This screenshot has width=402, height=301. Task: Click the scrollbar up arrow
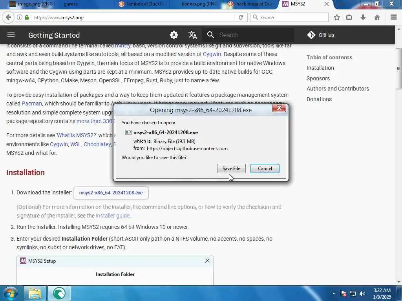pyautogui.click(x=398, y=28)
